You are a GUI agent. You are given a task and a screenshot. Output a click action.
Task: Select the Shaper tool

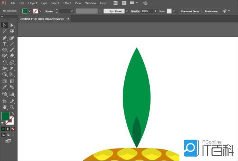pos(4,56)
